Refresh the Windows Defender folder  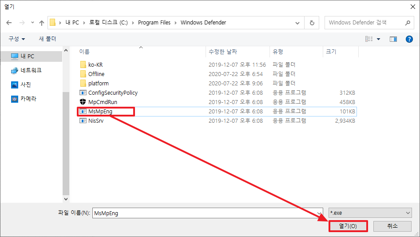(x=312, y=23)
